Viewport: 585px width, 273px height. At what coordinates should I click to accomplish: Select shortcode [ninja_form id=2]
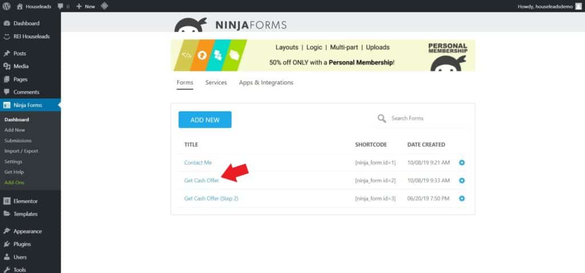point(375,180)
